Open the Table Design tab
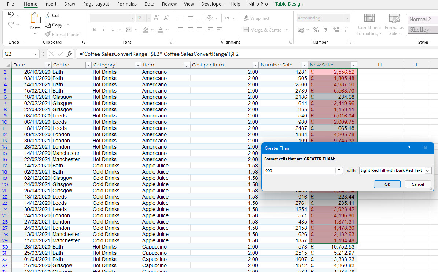 [x=289, y=4]
